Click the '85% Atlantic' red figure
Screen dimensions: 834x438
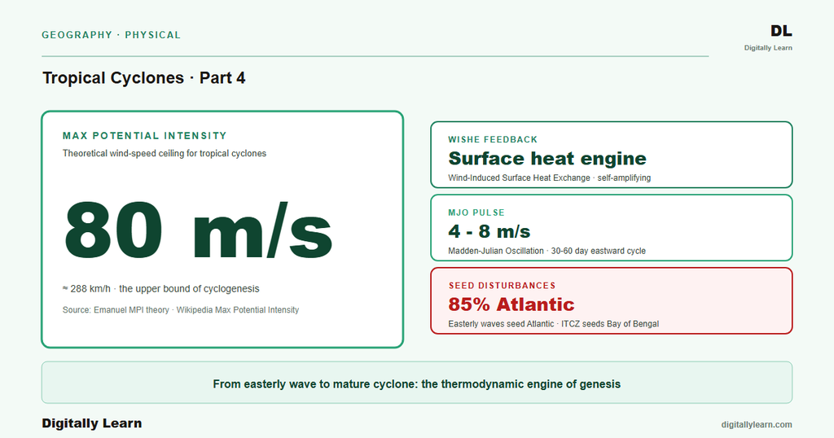pos(511,304)
